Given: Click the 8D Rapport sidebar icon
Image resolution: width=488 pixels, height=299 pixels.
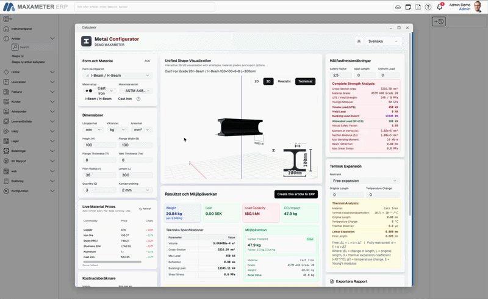Looking at the screenshot, I should [x=6, y=161].
